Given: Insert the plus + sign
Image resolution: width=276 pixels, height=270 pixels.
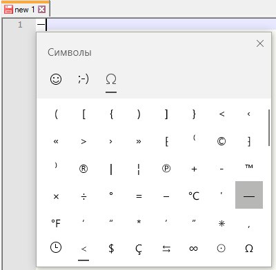Looking at the screenshot, I should (194, 169).
